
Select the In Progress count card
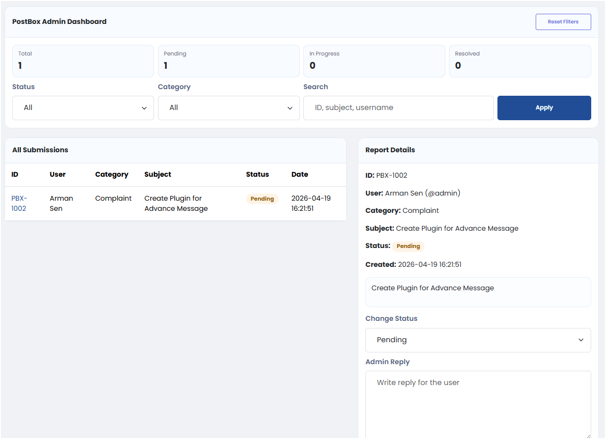[374, 61]
